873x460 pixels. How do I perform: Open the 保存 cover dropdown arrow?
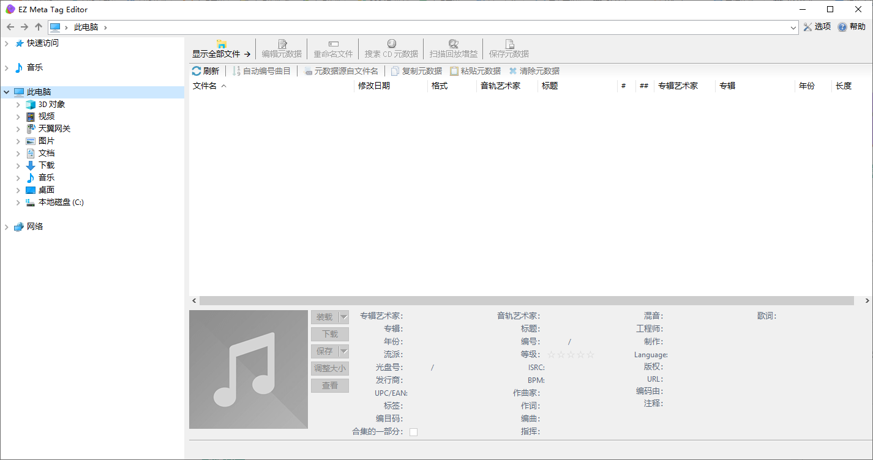point(343,351)
